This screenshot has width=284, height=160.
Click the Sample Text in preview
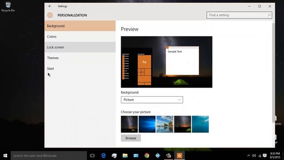[x=174, y=52]
